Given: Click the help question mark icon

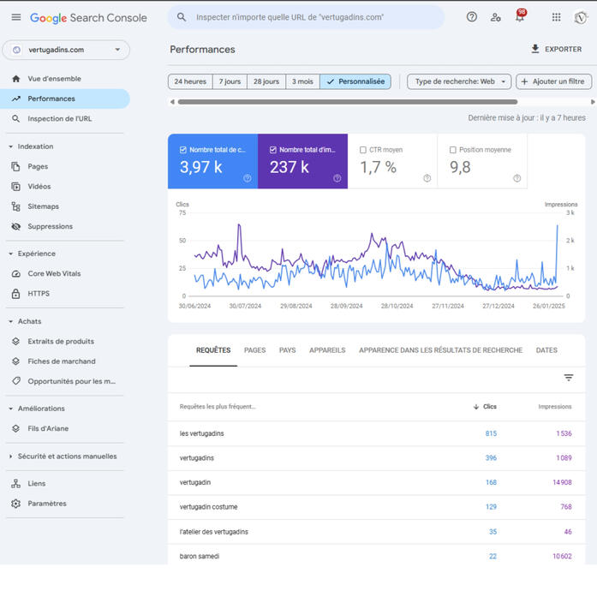Looking at the screenshot, I should [472, 17].
